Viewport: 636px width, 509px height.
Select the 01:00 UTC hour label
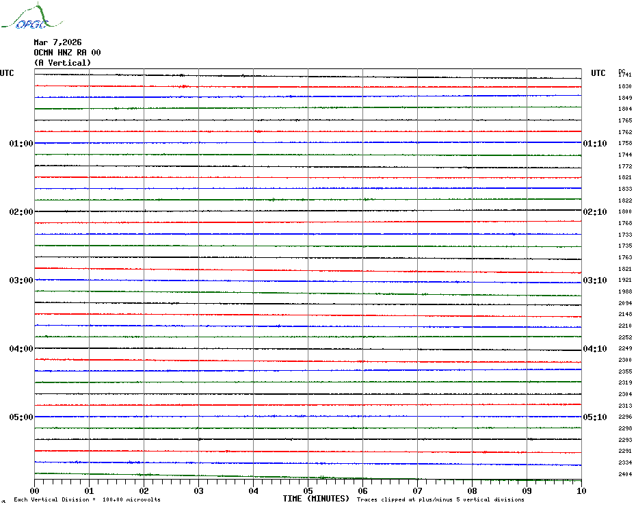click(21, 144)
